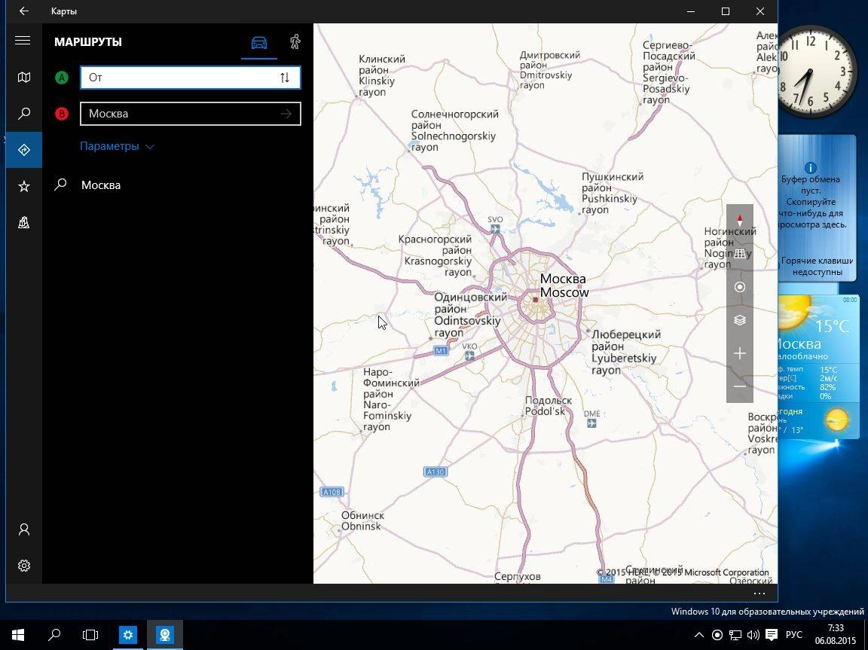The height and width of the screenshot is (650, 868).
Task: Open volume control in system tray
Action: [x=753, y=635]
